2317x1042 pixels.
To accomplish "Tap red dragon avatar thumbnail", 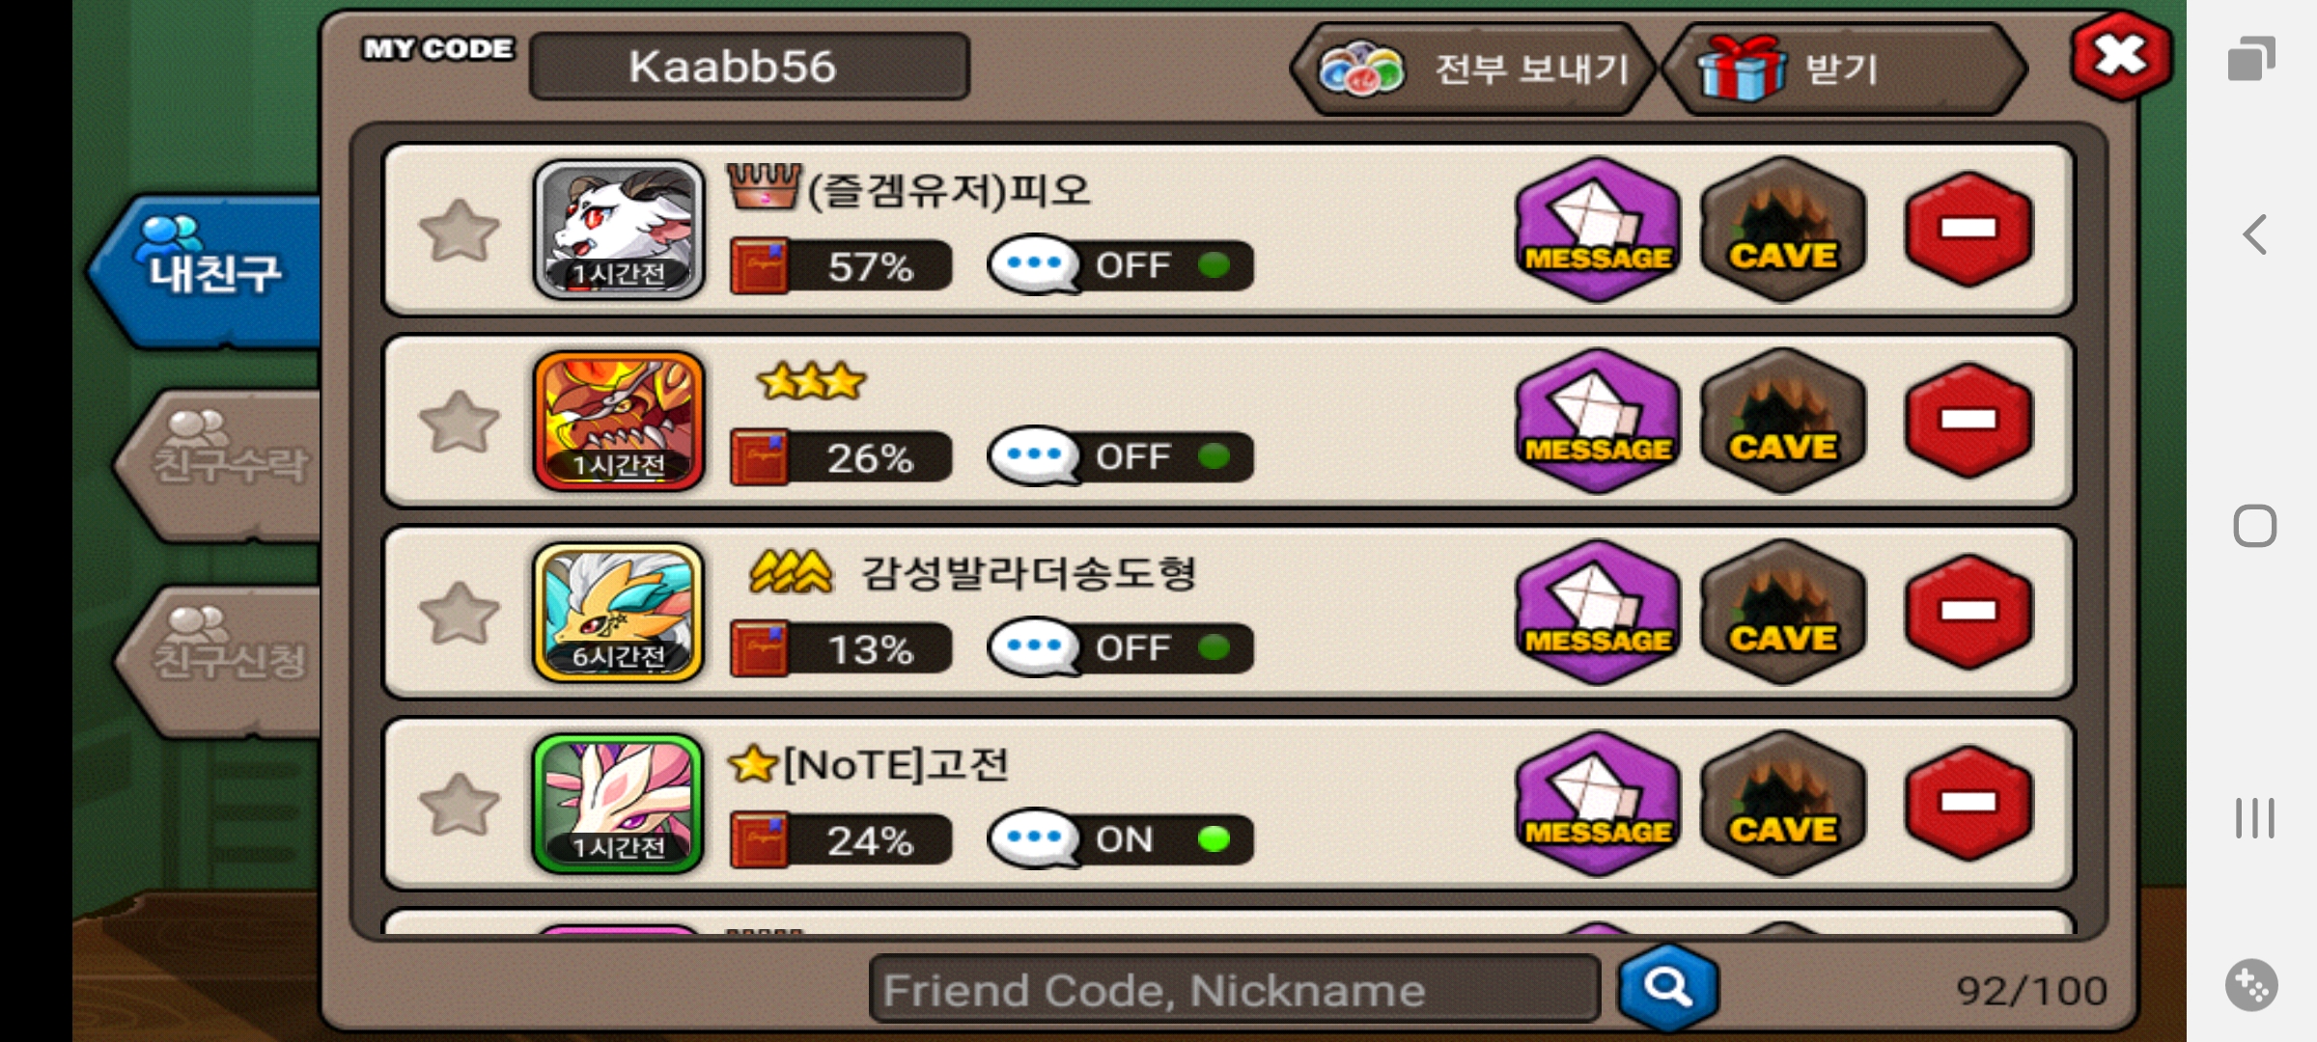I will pos(619,421).
